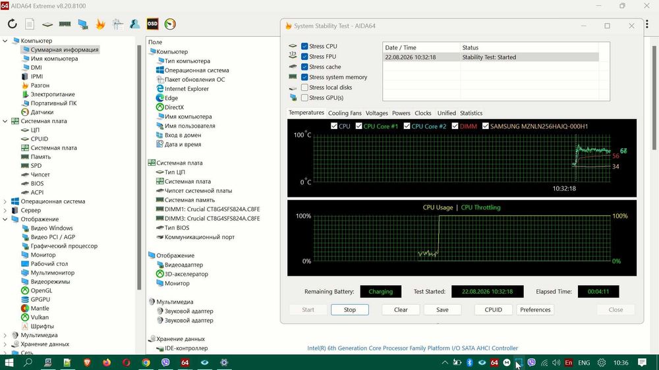Launch the flame stability test icon
This screenshot has height=370, width=659.
pyautogui.click(x=100, y=24)
